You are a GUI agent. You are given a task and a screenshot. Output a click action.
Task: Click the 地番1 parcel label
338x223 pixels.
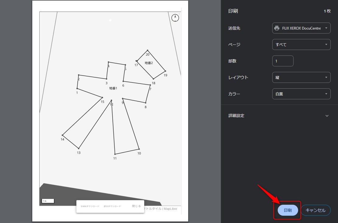point(113,88)
